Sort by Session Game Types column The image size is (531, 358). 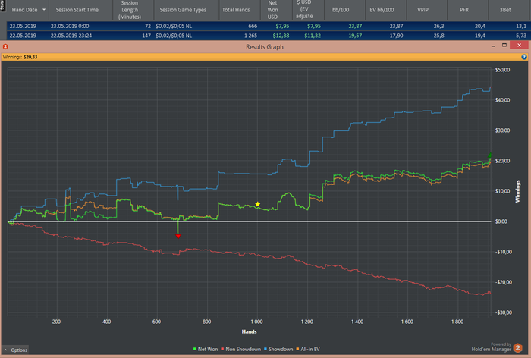click(x=183, y=10)
